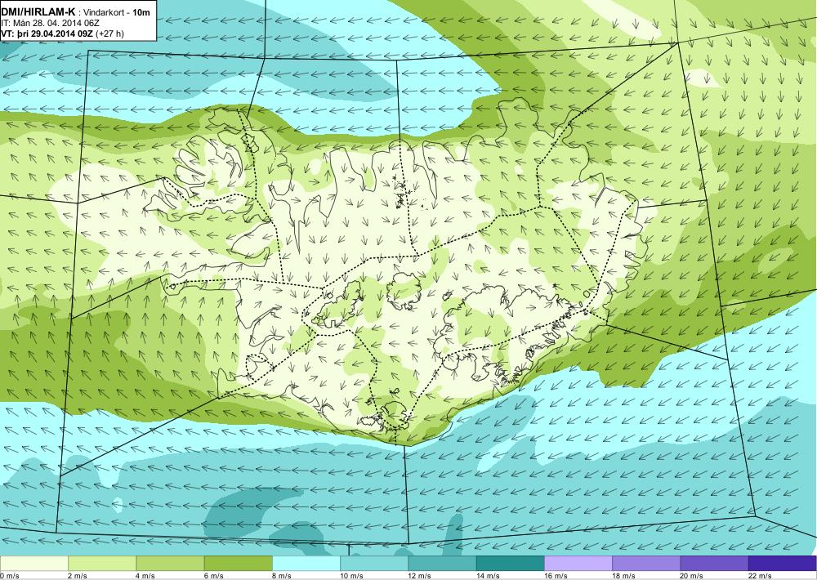The width and height of the screenshot is (817, 580).
Task: Click the "14 m/s" legend label
Action: click(489, 576)
